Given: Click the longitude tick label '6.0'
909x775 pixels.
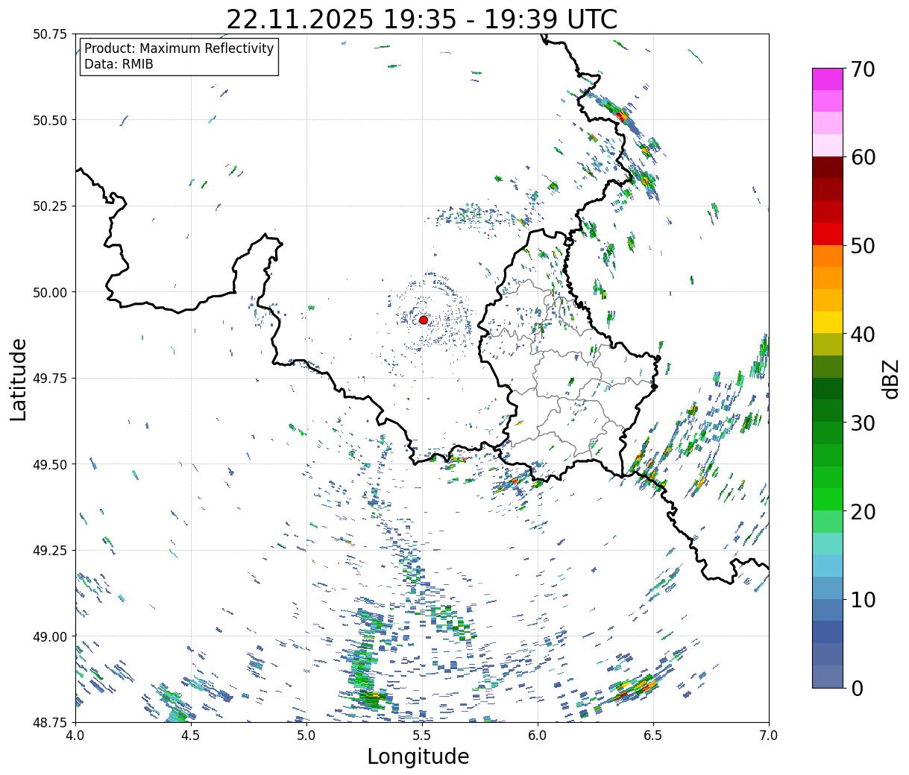Looking at the screenshot, I should tap(538, 736).
